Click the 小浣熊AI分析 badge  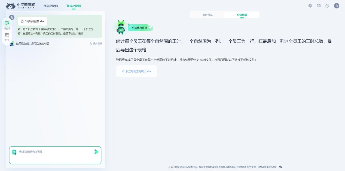141,28
